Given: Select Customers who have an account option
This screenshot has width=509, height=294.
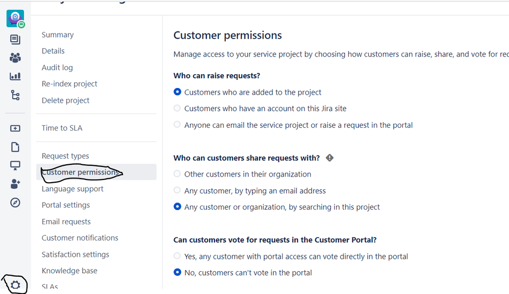Looking at the screenshot, I should (x=177, y=108).
